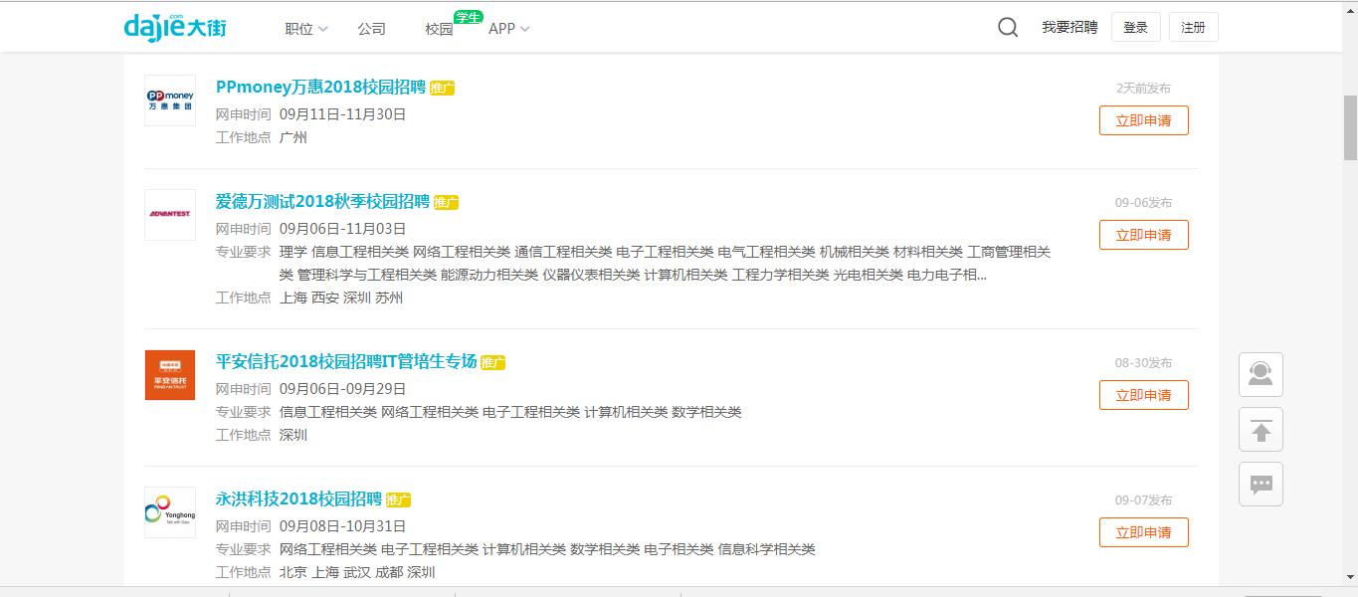Click the back-to-top arrow icon
This screenshot has width=1358, height=597.
coord(1260,429)
